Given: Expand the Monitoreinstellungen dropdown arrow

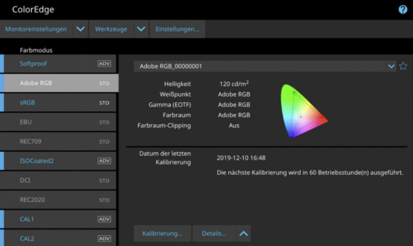Looking at the screenshot, I should point(80,29).
